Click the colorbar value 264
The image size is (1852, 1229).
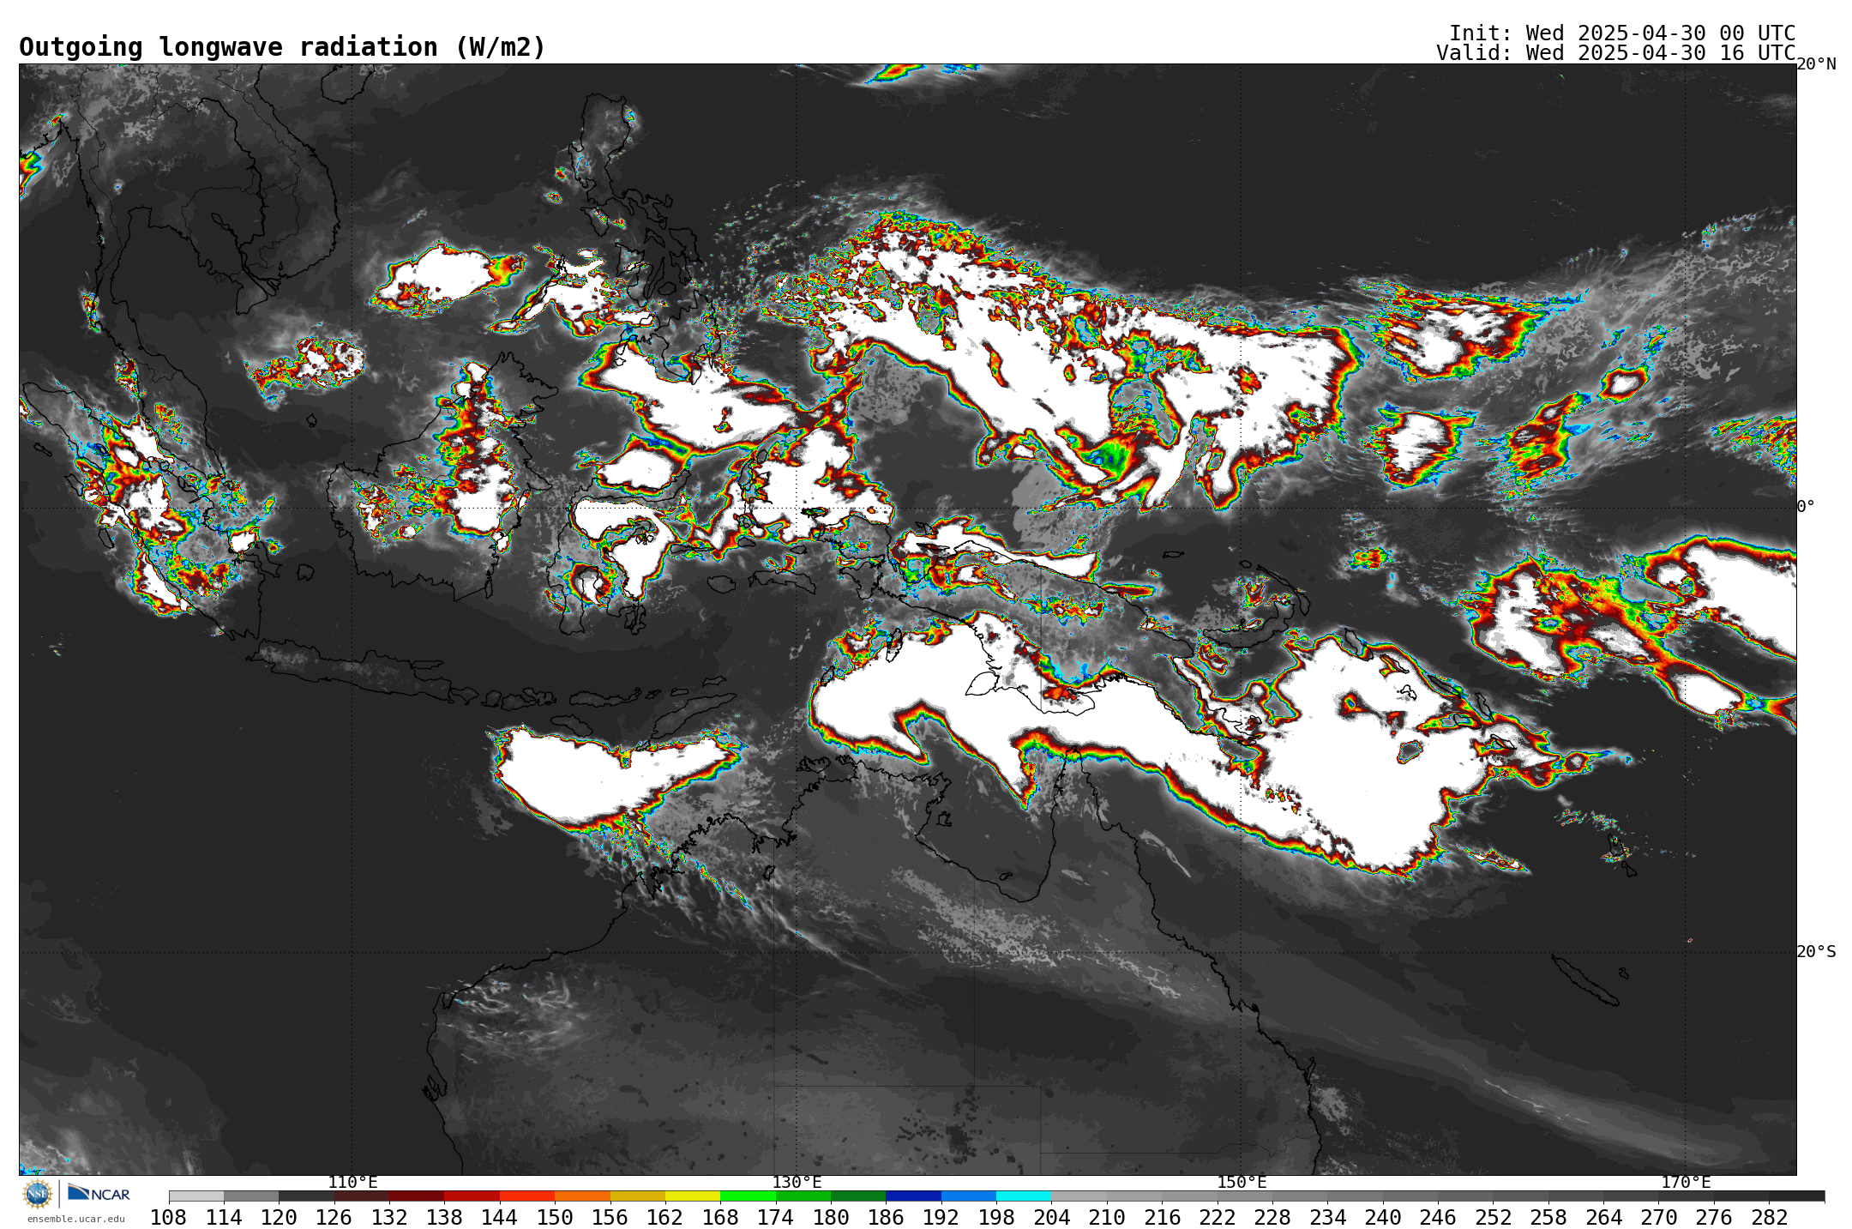coord(1603,1217)
